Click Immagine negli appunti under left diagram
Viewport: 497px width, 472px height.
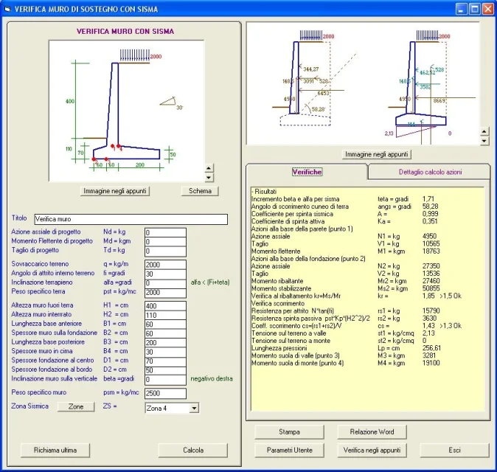click(x=116, y=191)
